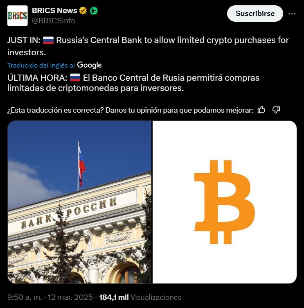Image resolution: width=304 pixels, height=308 pixels.
Task: Click the Russian flag emoji in Spanish translation
Action: (x=75, y=78)
